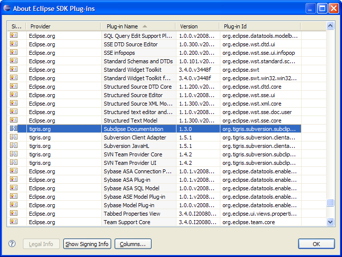Image resolution: width=342 pixels, height=257 pixels.
Task: Click signed icon for Structured Source Editor row
Action: [x=14, y=95]
